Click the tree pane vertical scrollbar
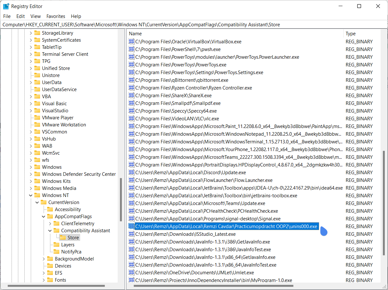Viewport: 388px width, 290px height. [x=121, y=200]
